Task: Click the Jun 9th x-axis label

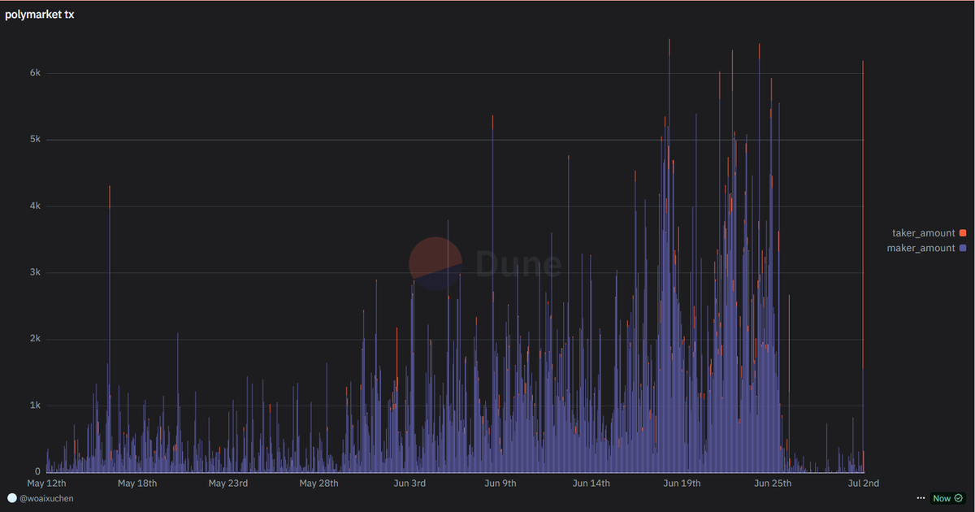Action: coord(500,484)
